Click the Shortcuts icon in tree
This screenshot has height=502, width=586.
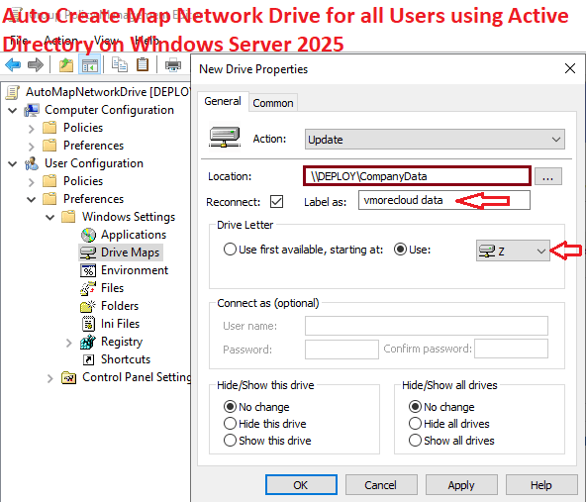[88, 359]
